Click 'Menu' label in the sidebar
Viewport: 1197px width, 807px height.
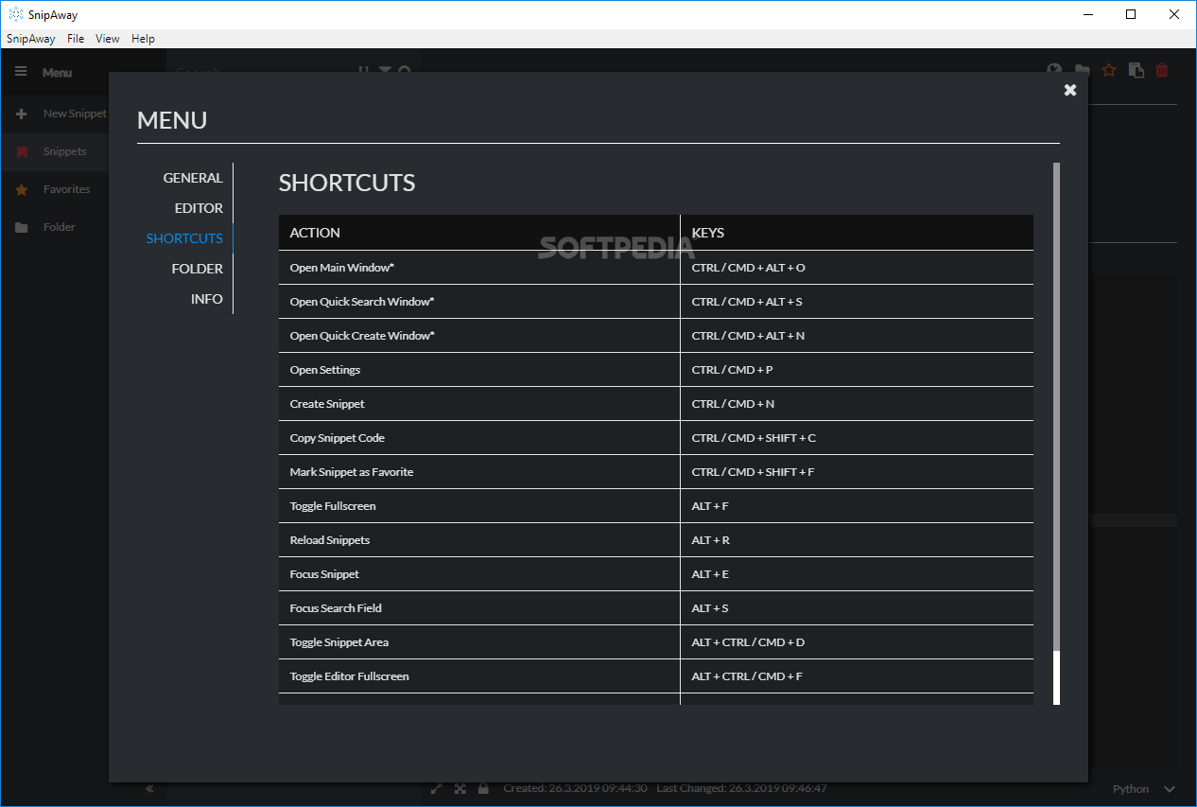tap(57, 73)
